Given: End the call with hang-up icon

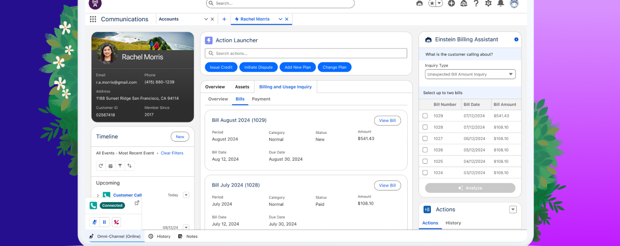Looking at the screenshot, I should click(x=117, y=222).
